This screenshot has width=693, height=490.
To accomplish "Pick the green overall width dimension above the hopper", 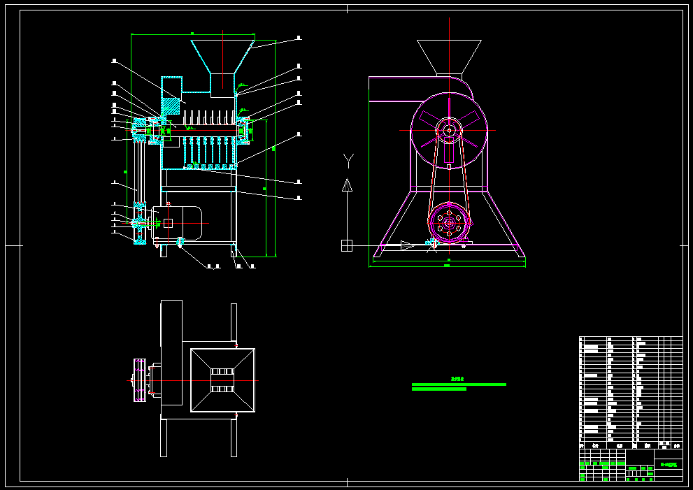I will coord(193,34).
